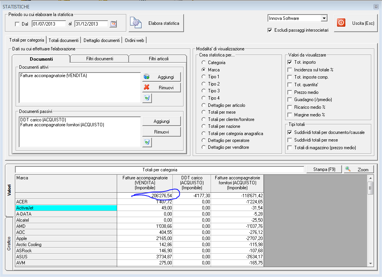
Task: Switch to the Dettaglio documenti tab
Action: [102, 40]
